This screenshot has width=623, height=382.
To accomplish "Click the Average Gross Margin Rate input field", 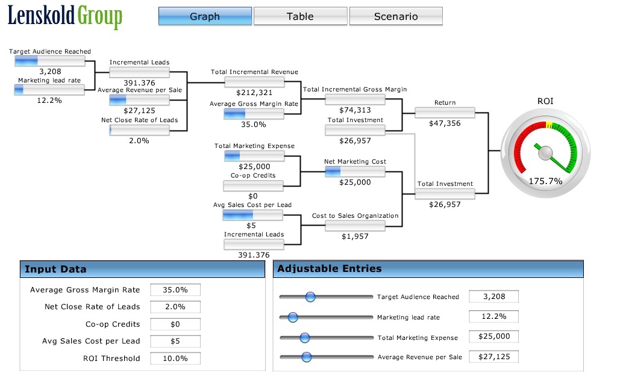I will (175, 290).
